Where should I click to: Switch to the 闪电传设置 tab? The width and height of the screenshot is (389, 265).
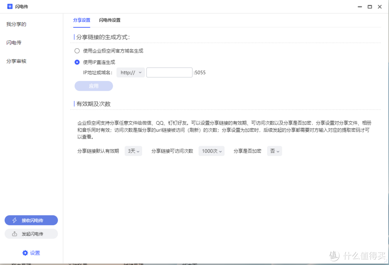point(109,20)
